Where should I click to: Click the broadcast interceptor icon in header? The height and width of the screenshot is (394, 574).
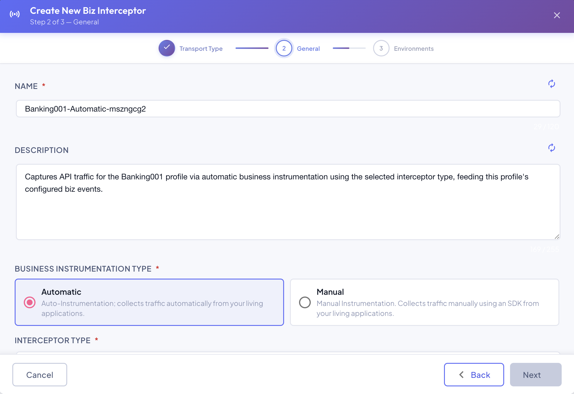coord(15,14)
